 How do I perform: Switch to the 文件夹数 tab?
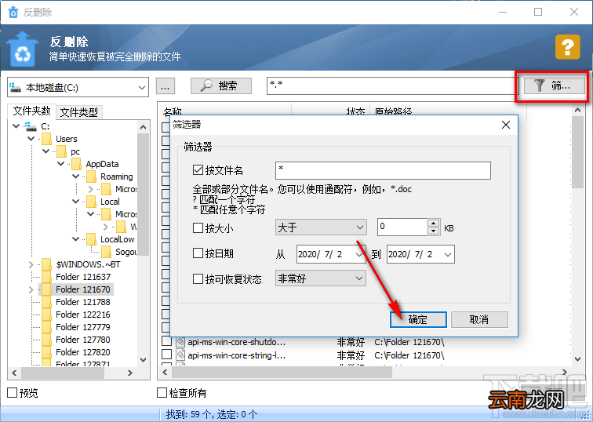click(x=31, y=111)
